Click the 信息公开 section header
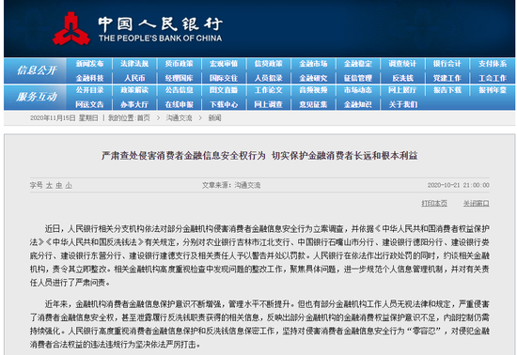Image resolution: width=517 pixels, height=355 pixels. 37,70
